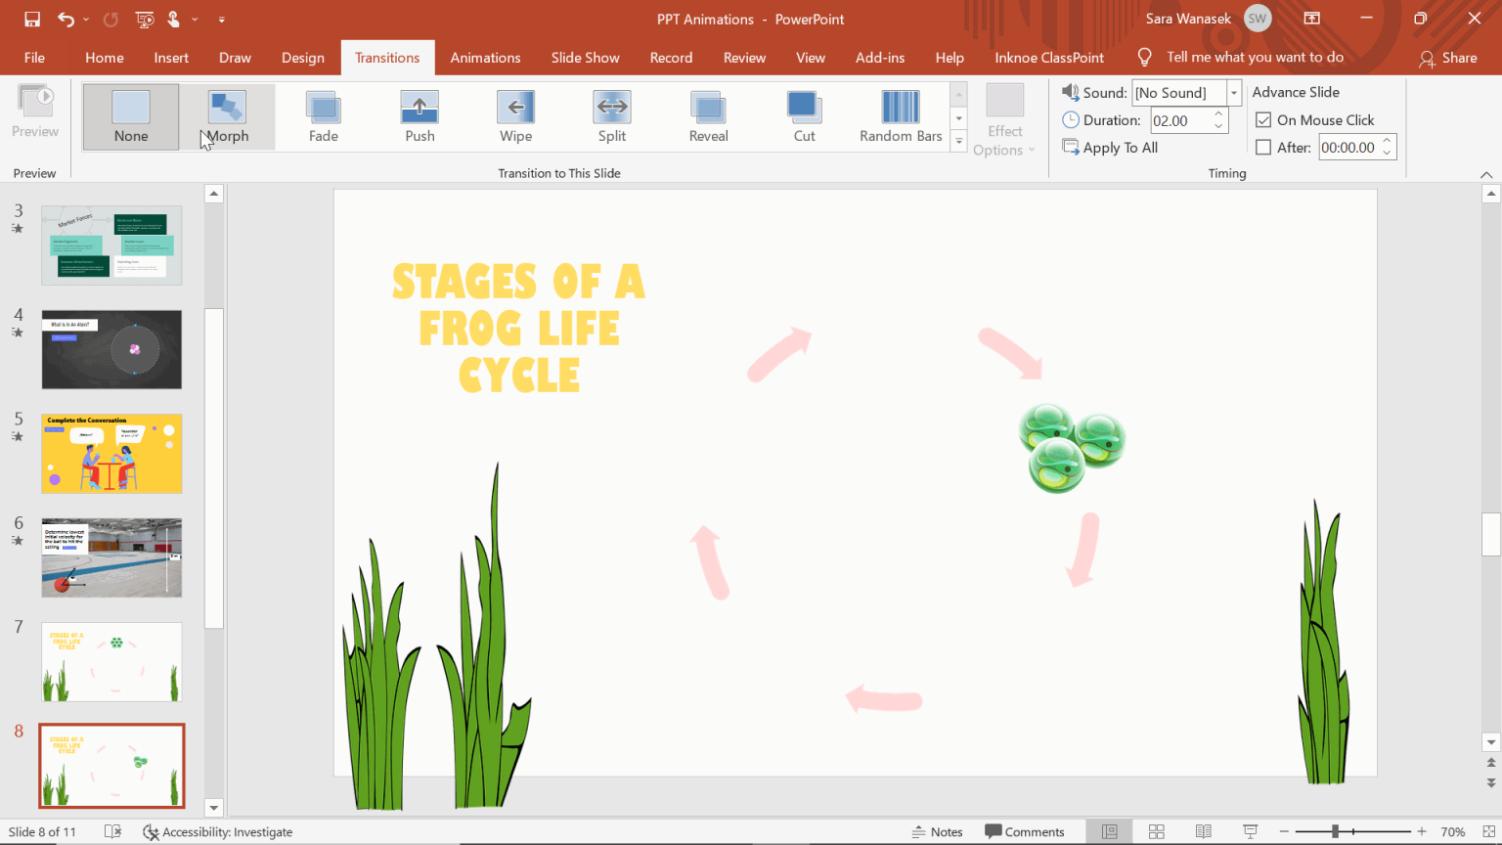Screen dimensions: 1502x845
Task: Expand the transitions gallery
Action: (958, 140)
